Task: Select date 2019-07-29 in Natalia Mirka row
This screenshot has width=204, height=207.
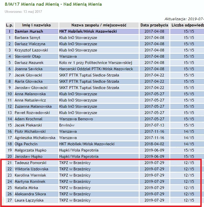Action: (154, 188)
